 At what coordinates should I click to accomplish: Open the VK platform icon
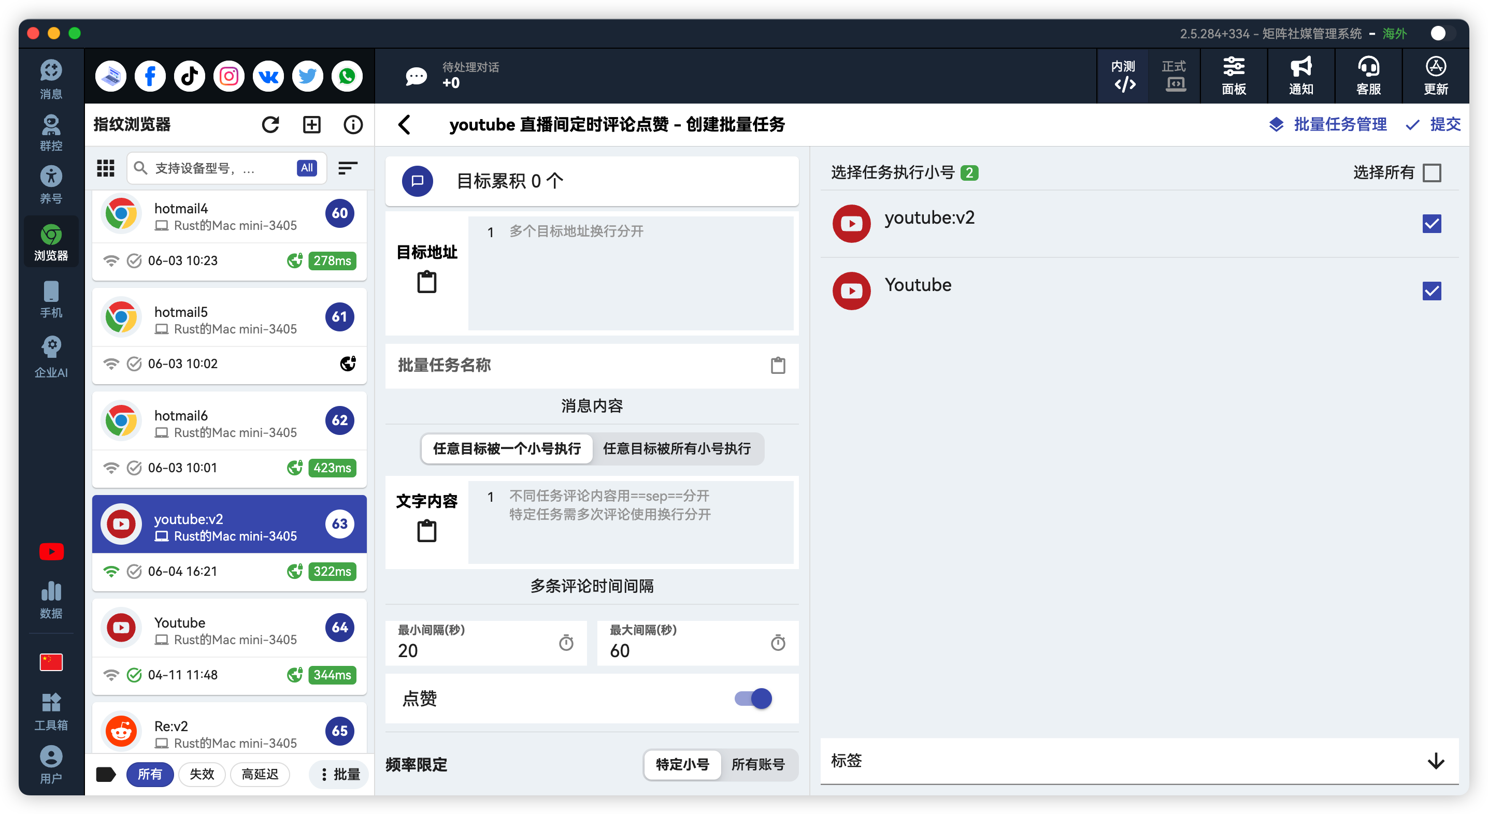click(x=268, y=76)
